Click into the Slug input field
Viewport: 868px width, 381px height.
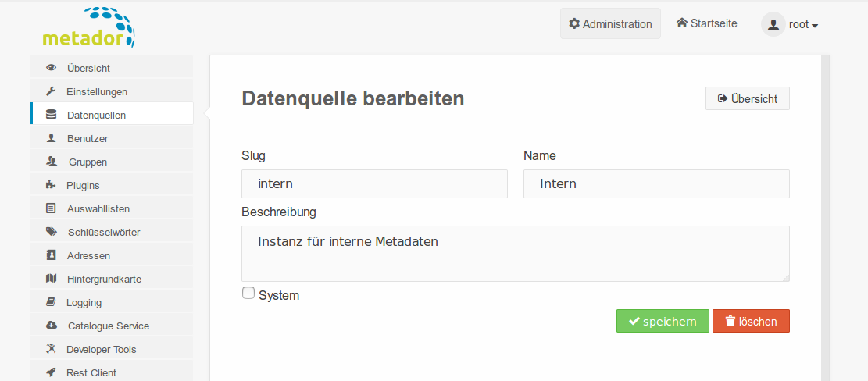coord(374,183)
